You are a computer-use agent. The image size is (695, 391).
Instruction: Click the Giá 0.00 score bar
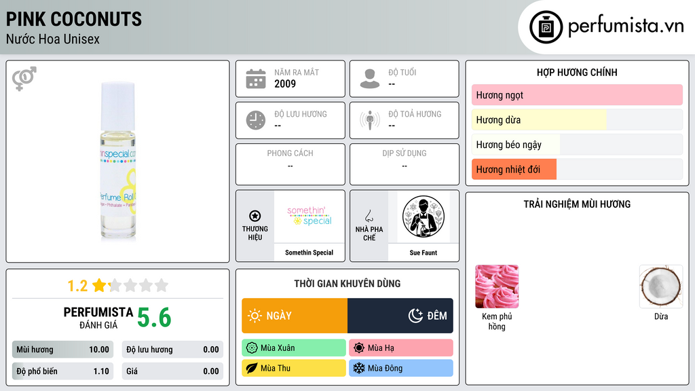pyautogui.click(x=172, y=371)
